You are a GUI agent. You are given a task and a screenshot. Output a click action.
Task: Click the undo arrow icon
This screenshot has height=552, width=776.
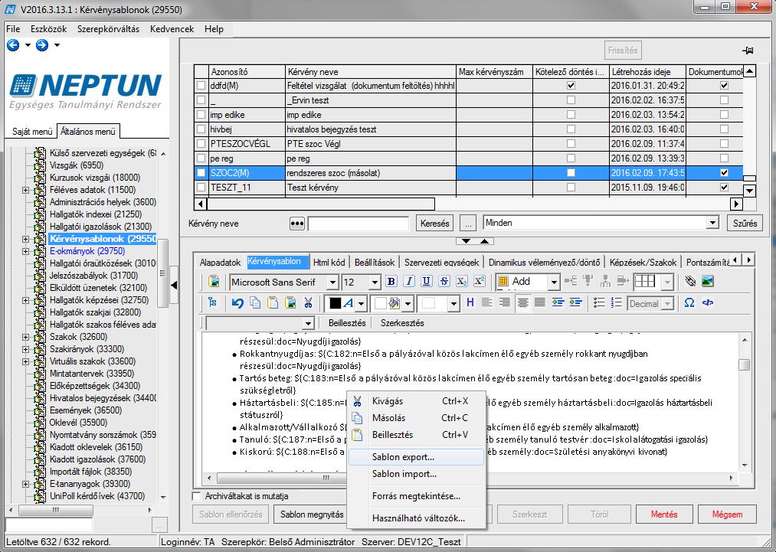[237, 302]
